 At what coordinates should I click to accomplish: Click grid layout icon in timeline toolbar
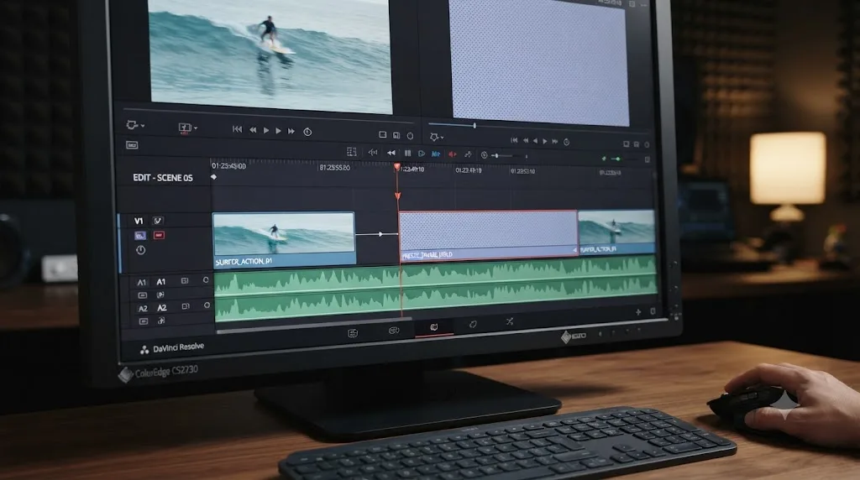pyautogui.click(x=352, y=152)
